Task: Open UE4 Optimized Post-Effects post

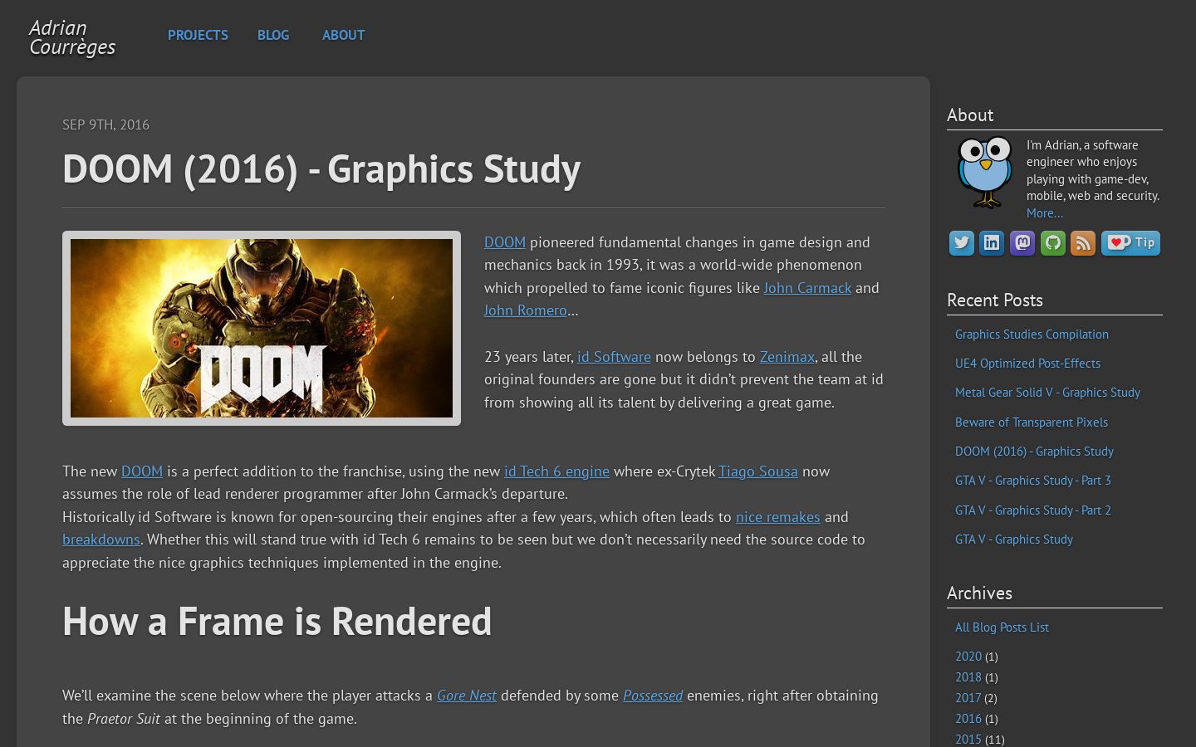Action: pyautogui.click(x=1027, y=364)
